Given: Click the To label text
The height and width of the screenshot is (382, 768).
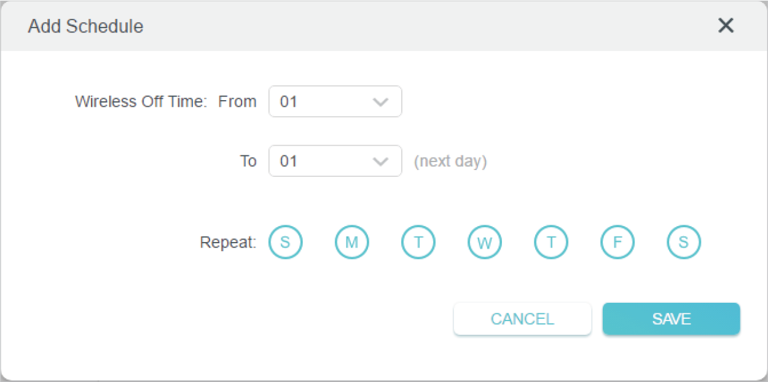Looking at the screenshot, I should click(248, 162).
